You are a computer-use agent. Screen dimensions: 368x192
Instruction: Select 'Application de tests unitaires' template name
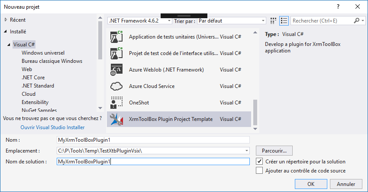[174, 37]
